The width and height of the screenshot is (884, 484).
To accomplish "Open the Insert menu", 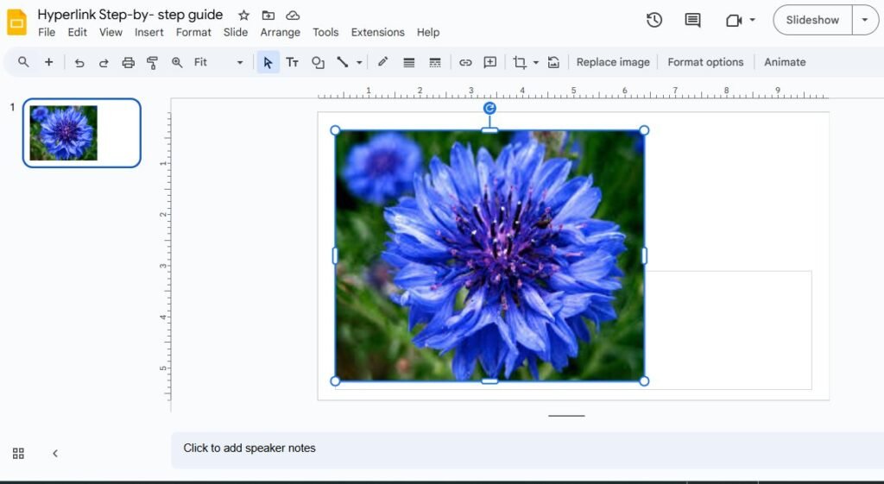I will click(148, 32).
